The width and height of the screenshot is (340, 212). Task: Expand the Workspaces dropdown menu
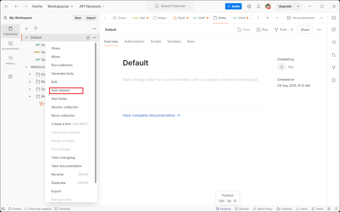click(60, 6)
